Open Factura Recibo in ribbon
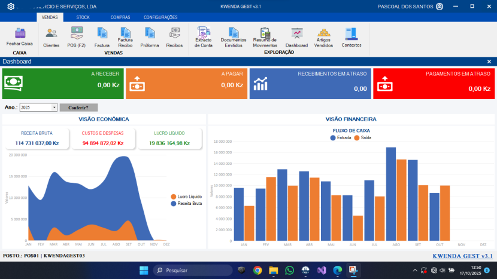Image resolution: width=497 pixels, height=279 pixels. pos(125,36)
